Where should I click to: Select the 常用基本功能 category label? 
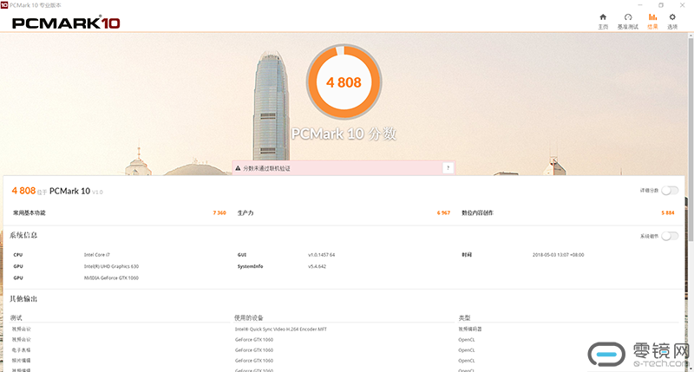coord(29,212)
